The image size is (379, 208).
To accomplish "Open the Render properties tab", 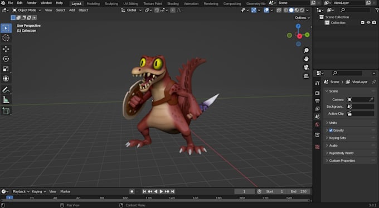I will coord(317,93).
